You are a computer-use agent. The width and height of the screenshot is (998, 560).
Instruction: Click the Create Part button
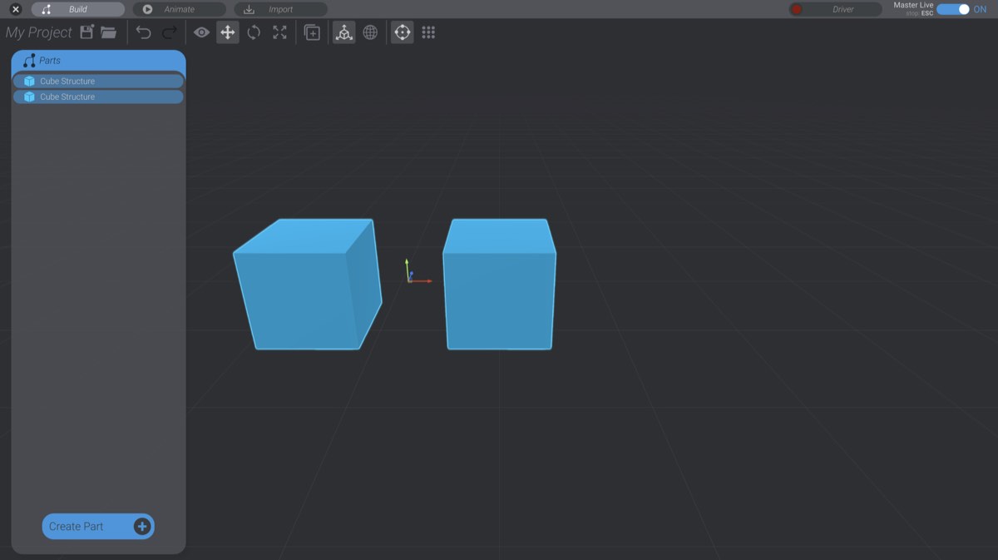tap(97, 526)
